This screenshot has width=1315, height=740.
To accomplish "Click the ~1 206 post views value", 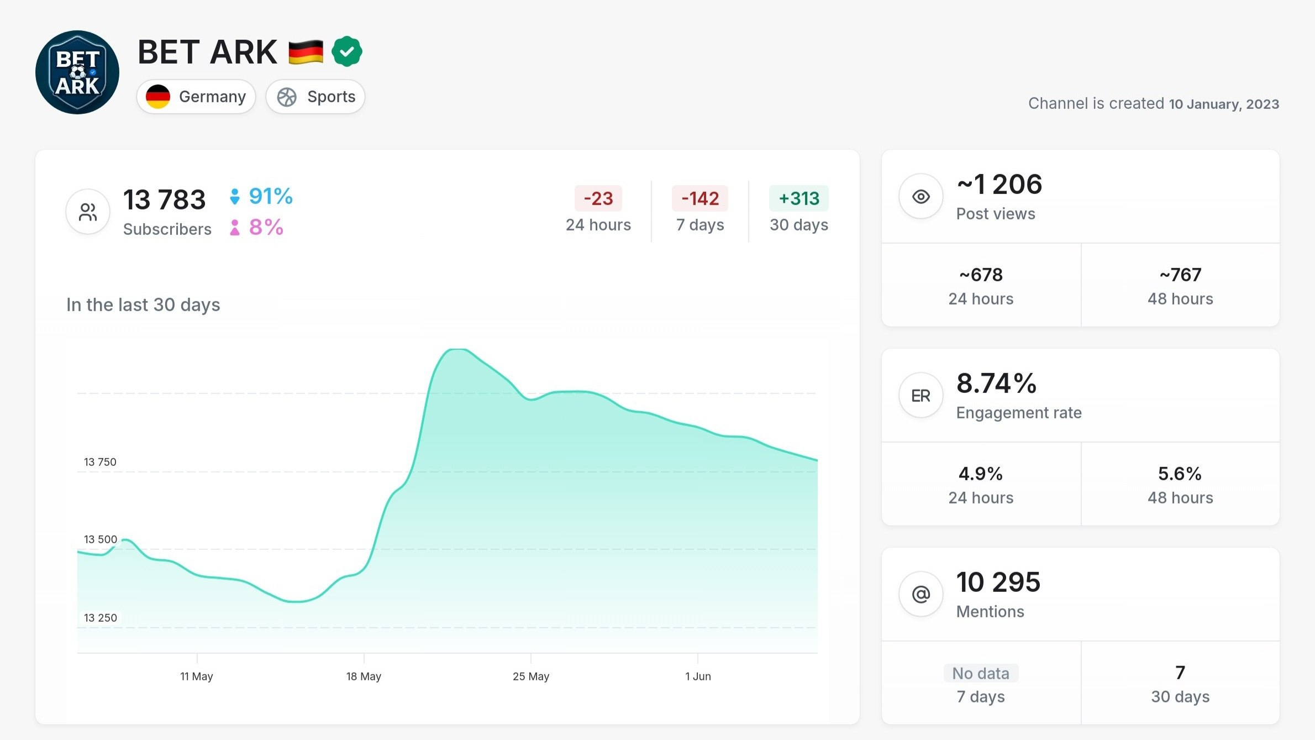I will click(x=1000, y=184).
